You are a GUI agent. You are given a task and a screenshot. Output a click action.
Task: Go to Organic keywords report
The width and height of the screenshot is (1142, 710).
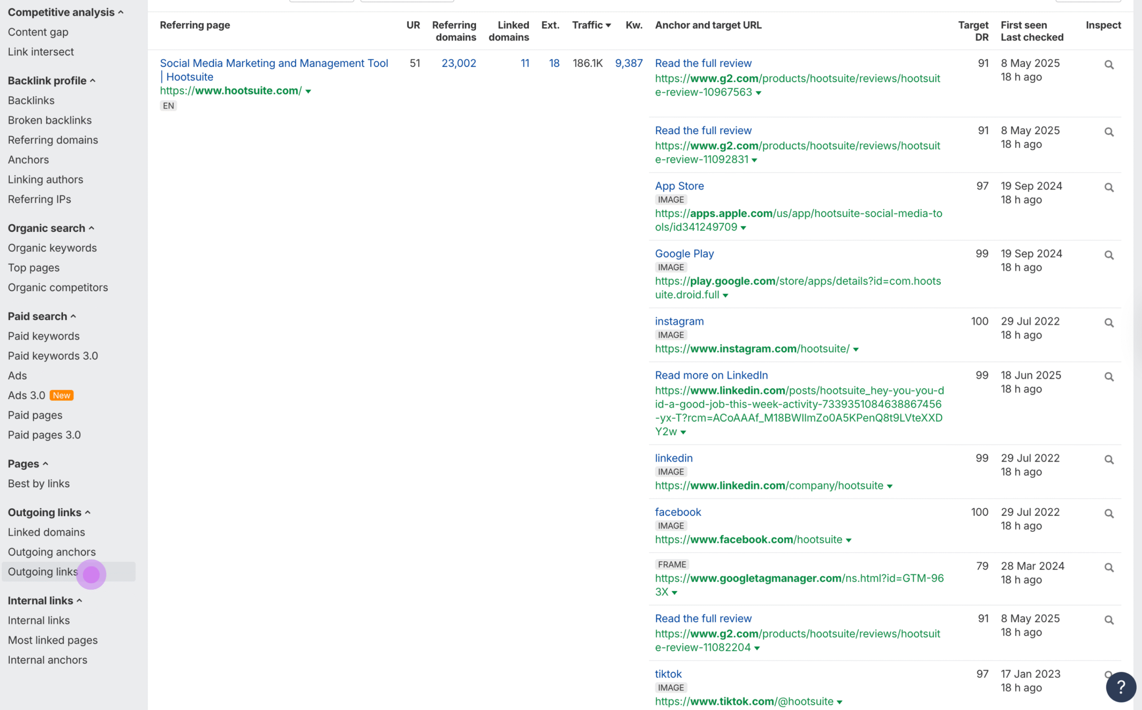click(x=52, y=248)
